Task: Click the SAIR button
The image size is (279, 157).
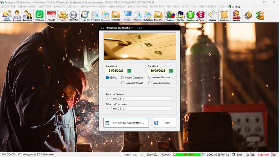Action: tap(164, 123)
